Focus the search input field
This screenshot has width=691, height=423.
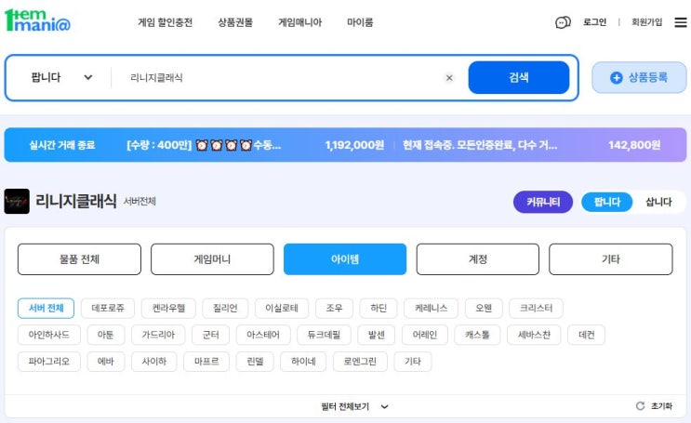282,78
